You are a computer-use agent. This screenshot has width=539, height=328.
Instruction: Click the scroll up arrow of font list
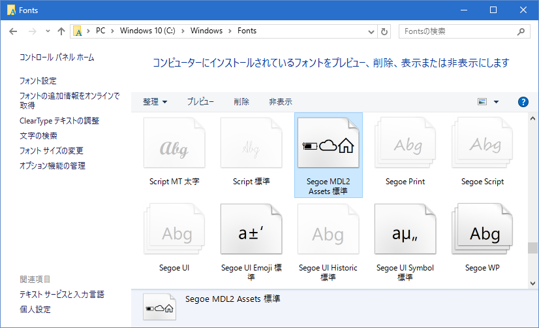[x=533, y=118]
